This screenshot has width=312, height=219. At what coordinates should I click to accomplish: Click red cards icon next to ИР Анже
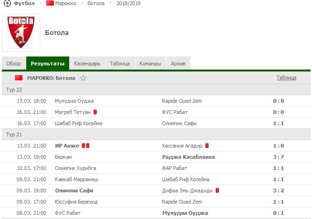(x=86, y=146)
